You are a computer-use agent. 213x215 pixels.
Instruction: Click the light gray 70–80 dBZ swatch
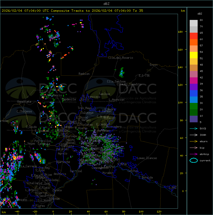(x=194, y=23)
